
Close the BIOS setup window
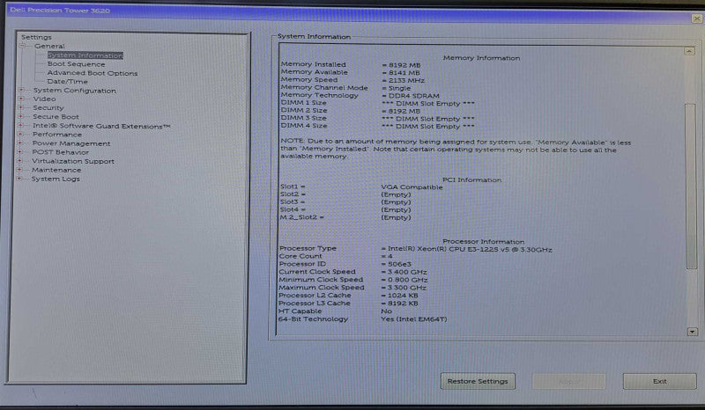(x=697, y=18)
